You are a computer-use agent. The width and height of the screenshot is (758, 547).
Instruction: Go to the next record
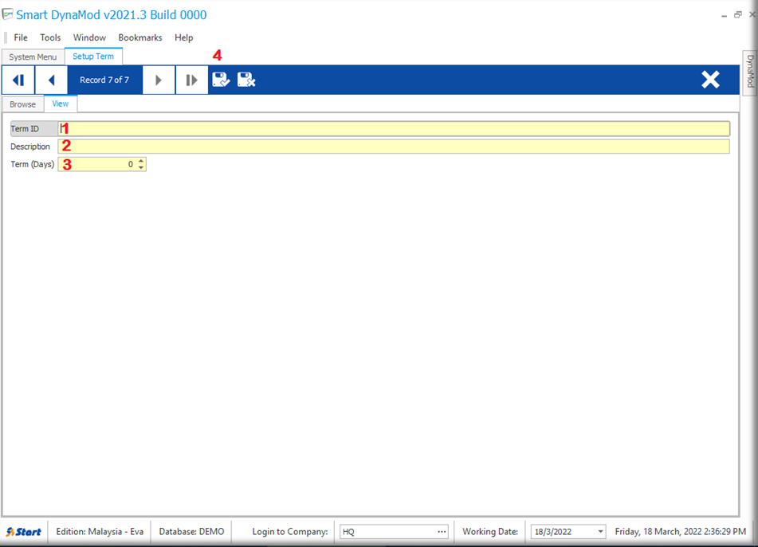point(159,80)
